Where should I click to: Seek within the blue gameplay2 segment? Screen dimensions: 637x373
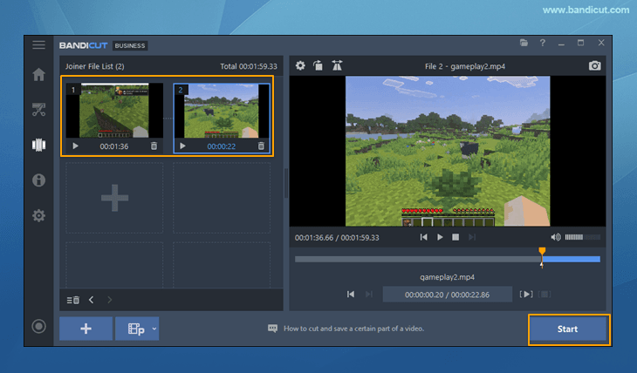(x=572, y=259)
